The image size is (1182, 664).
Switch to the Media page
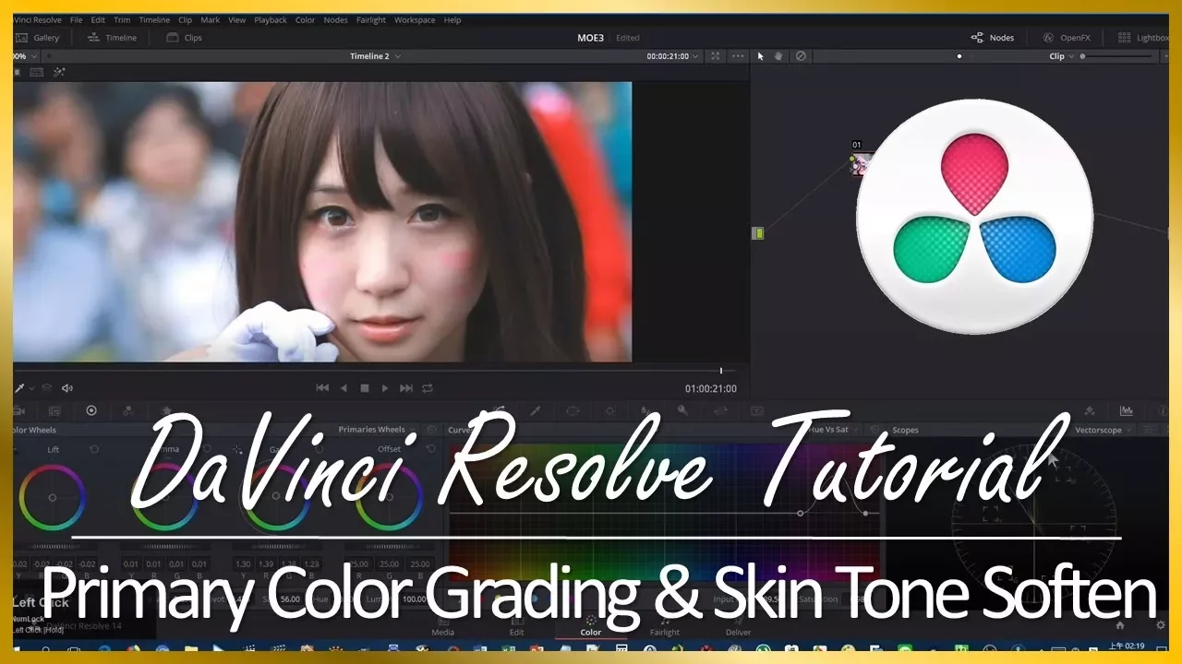pos(442,625)
